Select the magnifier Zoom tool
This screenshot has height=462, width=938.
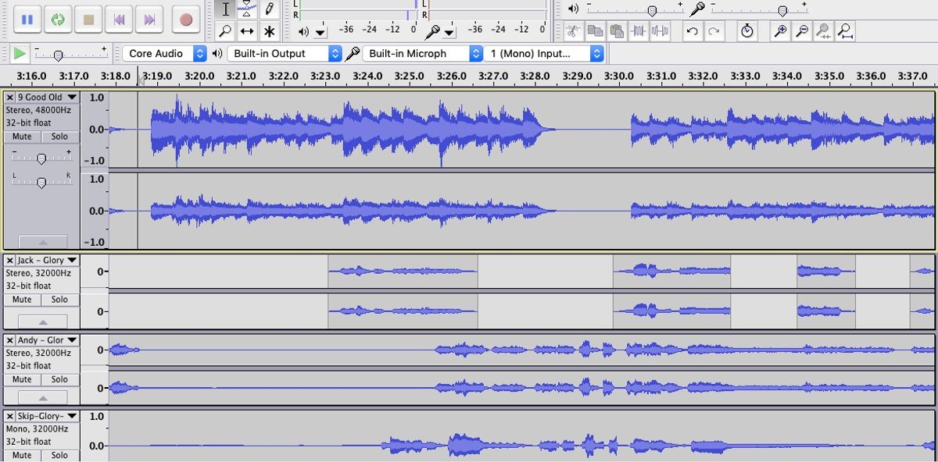pyautogui.click(x=226, y=31)
